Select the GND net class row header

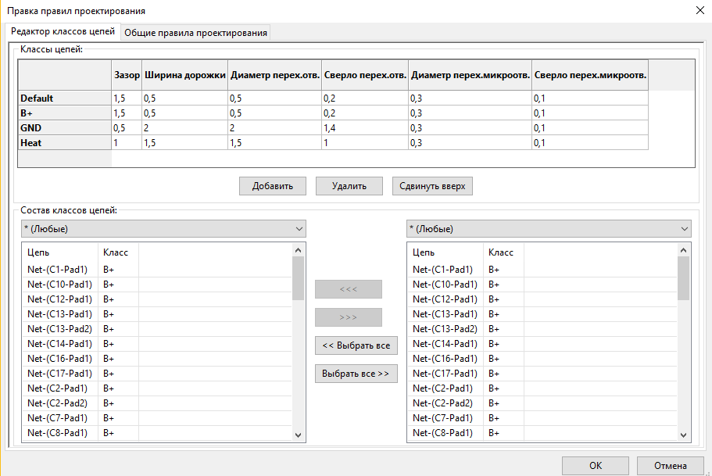[64, 127]
